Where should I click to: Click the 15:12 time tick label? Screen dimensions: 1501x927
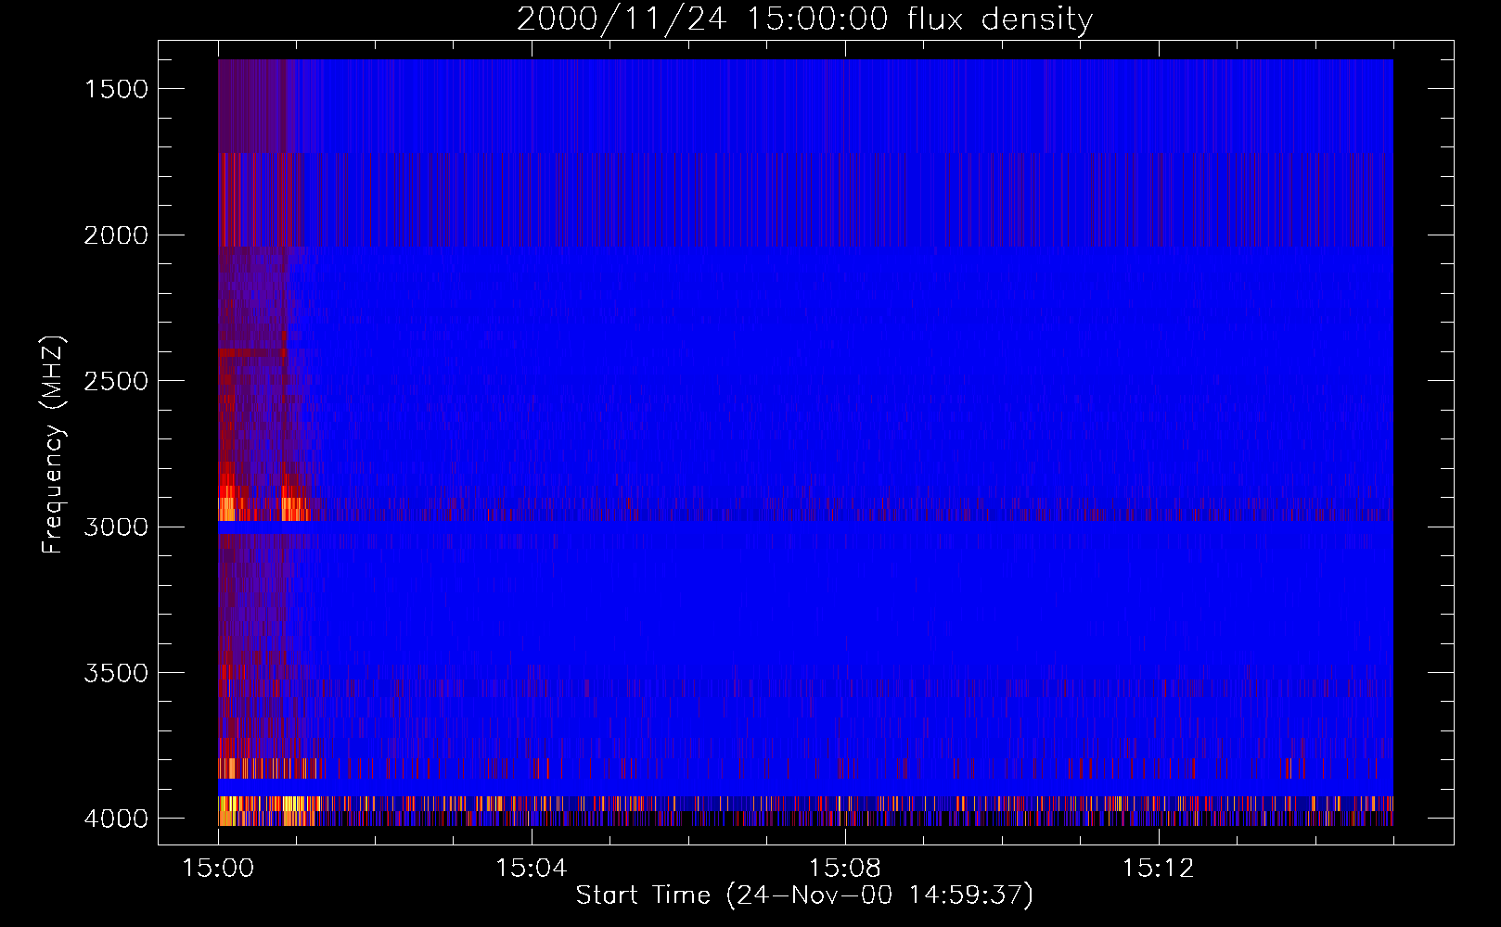(1157, 869)
